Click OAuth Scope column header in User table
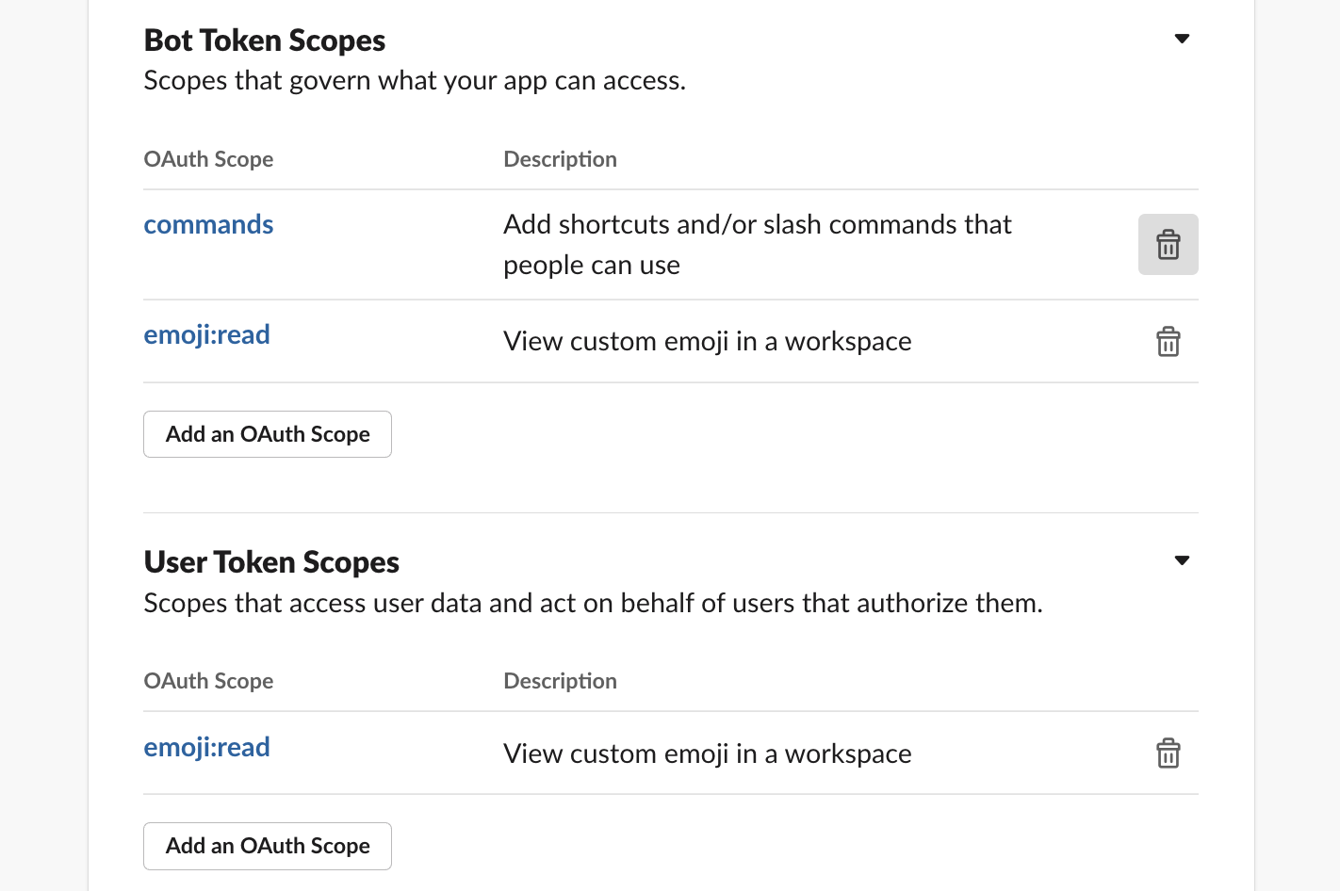 (208, 681)
